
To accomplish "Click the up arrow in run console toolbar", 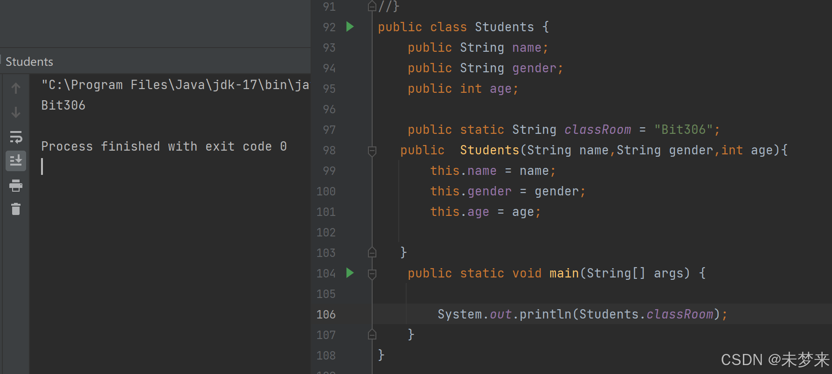I will pyautogui.click(x=16, y=88).
